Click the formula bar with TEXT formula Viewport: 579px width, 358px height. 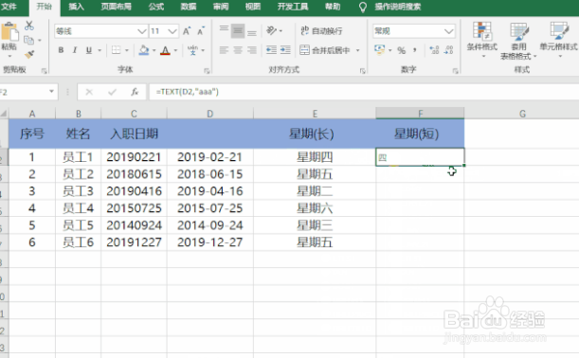pyautogui.click(x=364, y=92)
